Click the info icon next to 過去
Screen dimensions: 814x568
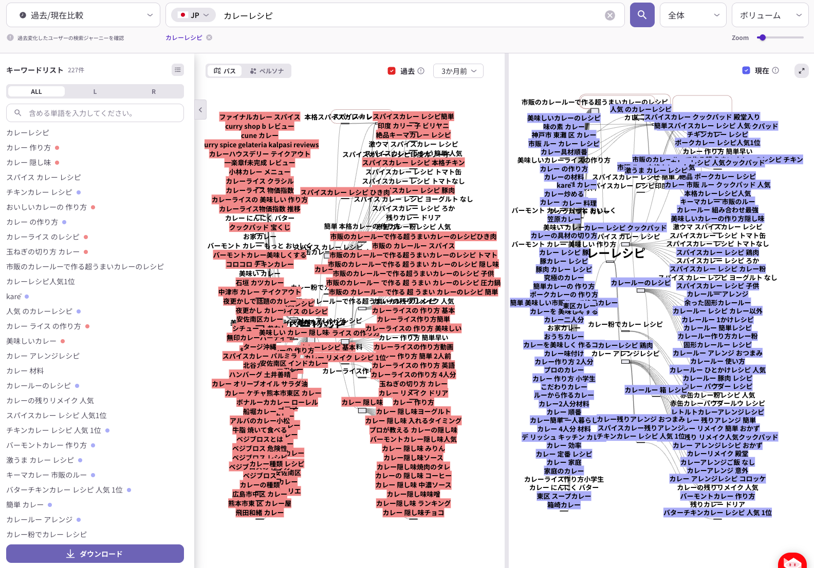pyautogui.click(x=421, y=71)
